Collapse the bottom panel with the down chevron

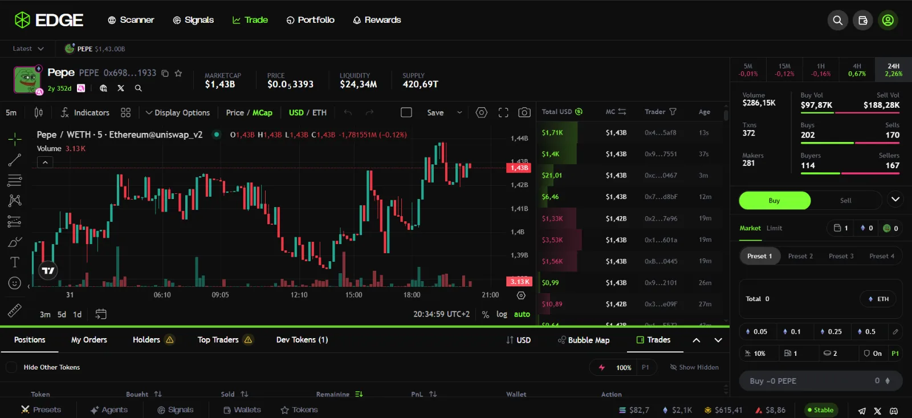coord(718,340)
